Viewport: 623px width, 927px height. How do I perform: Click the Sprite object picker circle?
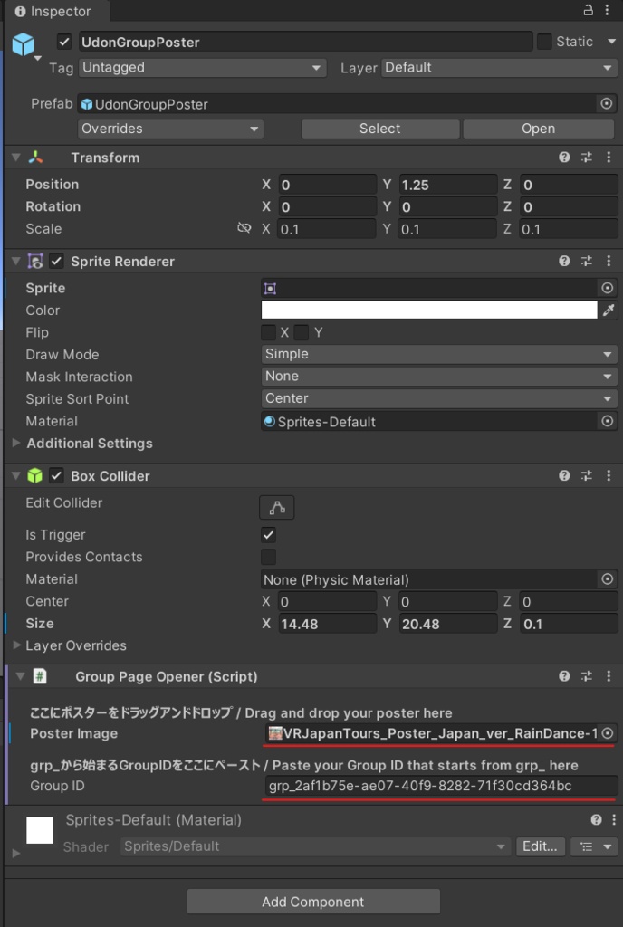(x=607, y=288)
